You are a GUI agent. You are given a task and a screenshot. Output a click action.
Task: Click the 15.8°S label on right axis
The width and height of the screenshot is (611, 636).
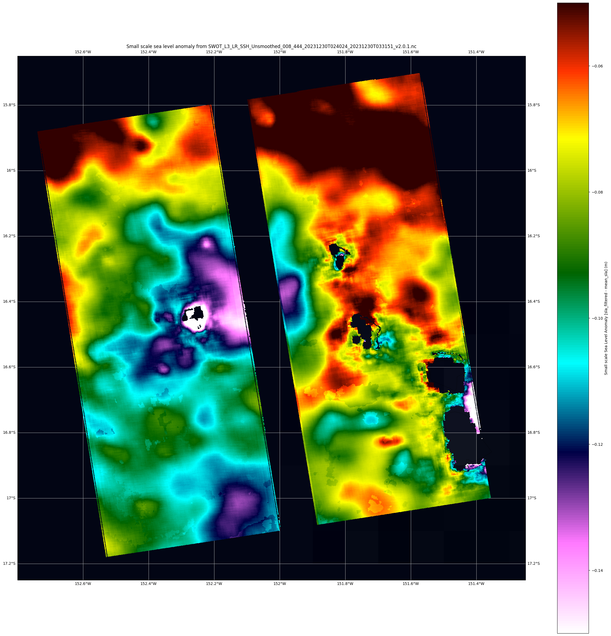click(x=534, y=105)
